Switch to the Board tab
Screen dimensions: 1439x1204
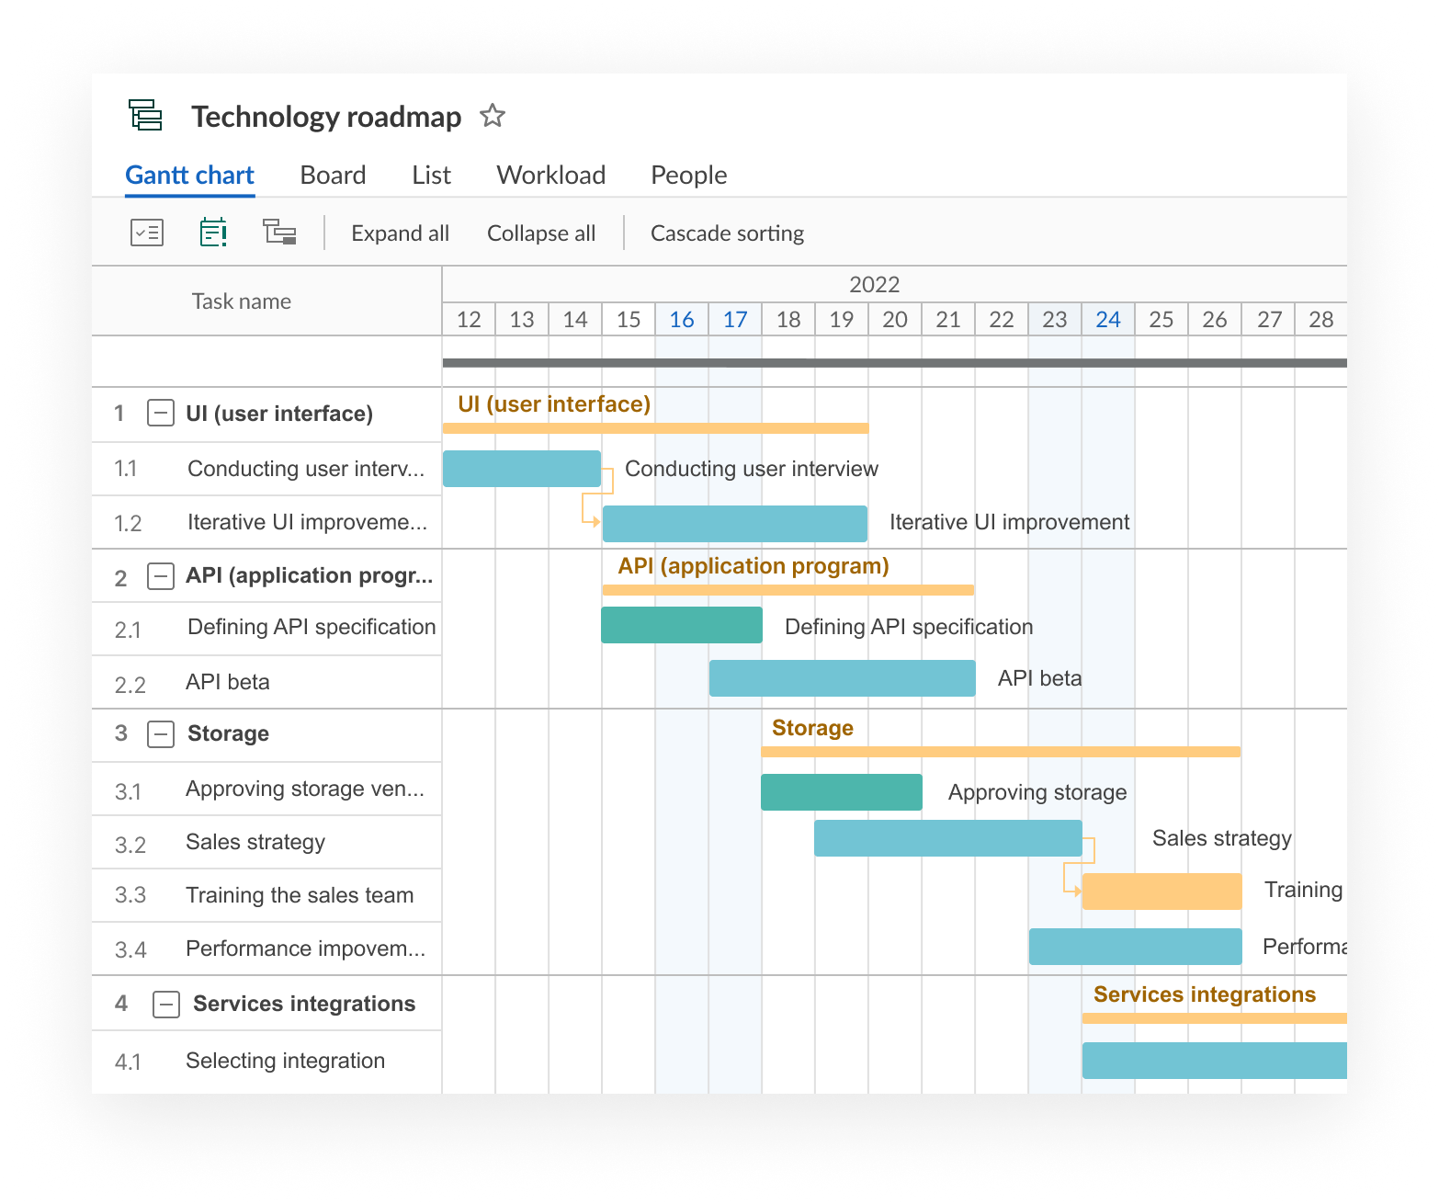[333, 175]
